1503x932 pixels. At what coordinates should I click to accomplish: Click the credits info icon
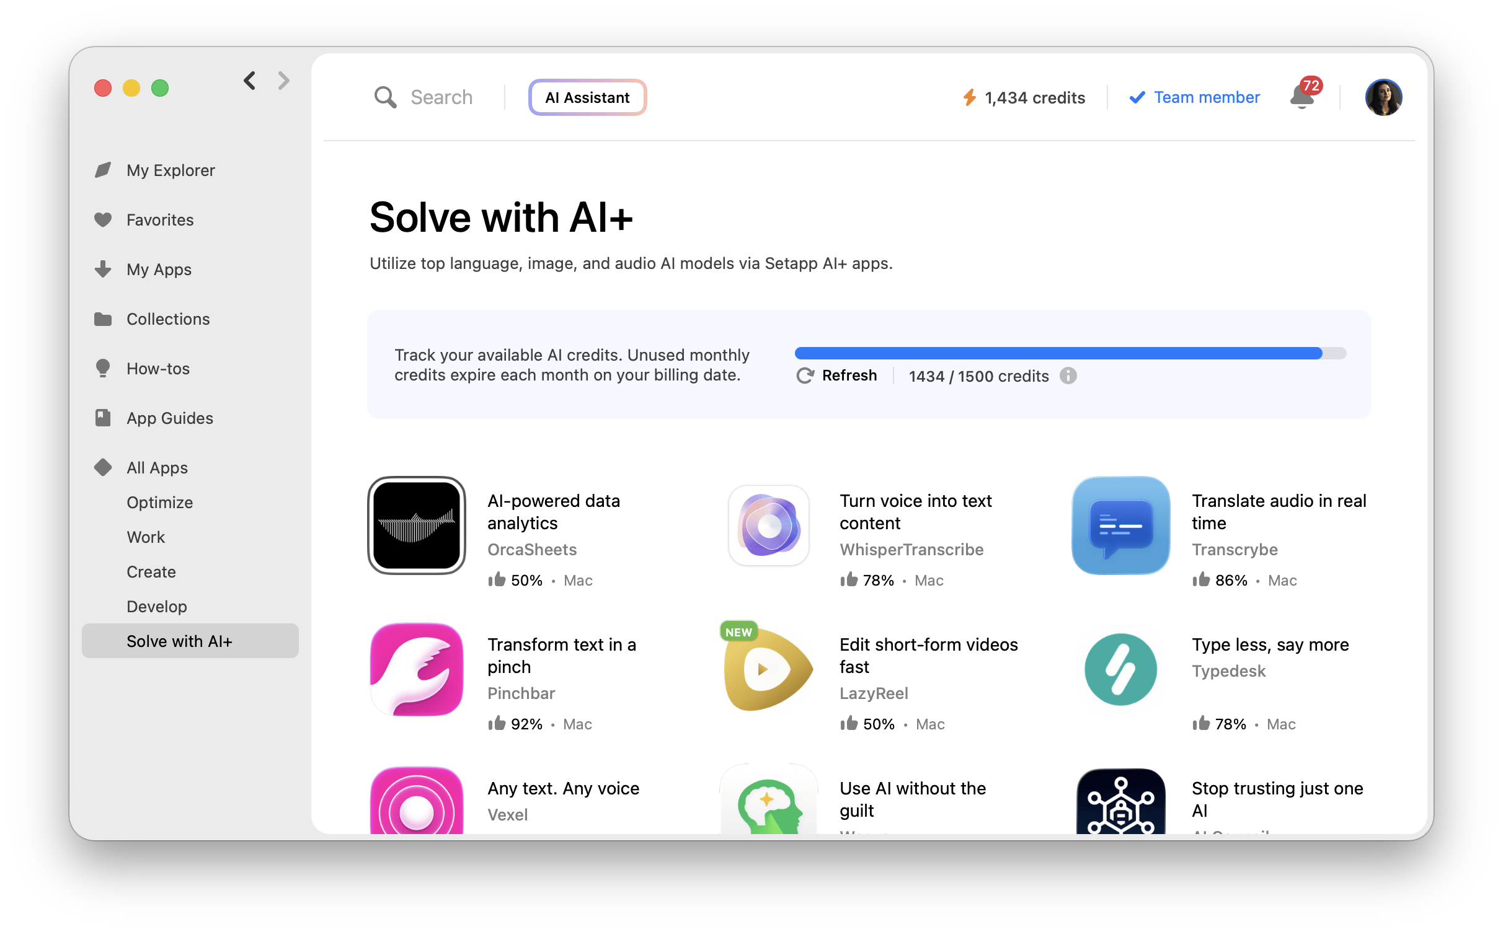tap(1068, 376)
